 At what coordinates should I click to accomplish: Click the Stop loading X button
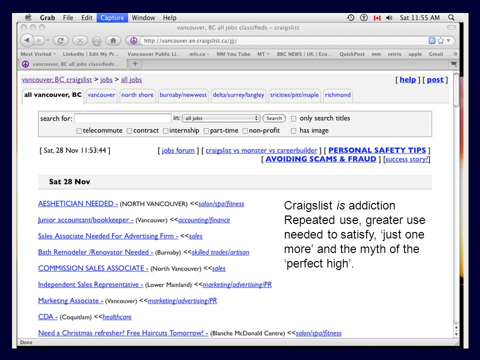(80, 40)
